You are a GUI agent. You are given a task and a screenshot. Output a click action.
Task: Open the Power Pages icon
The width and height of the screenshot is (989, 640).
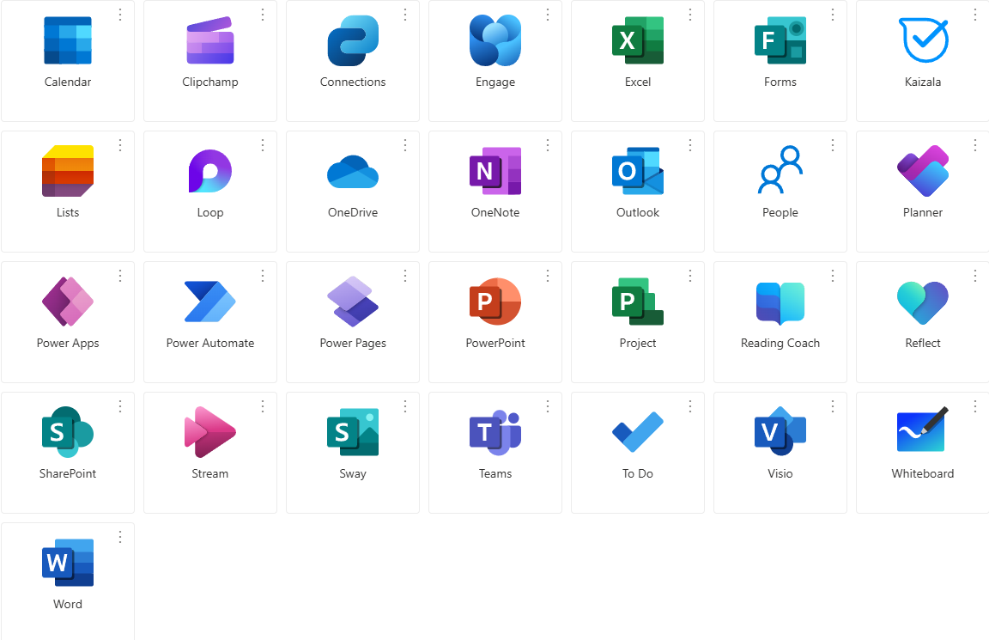coord(353,302)
